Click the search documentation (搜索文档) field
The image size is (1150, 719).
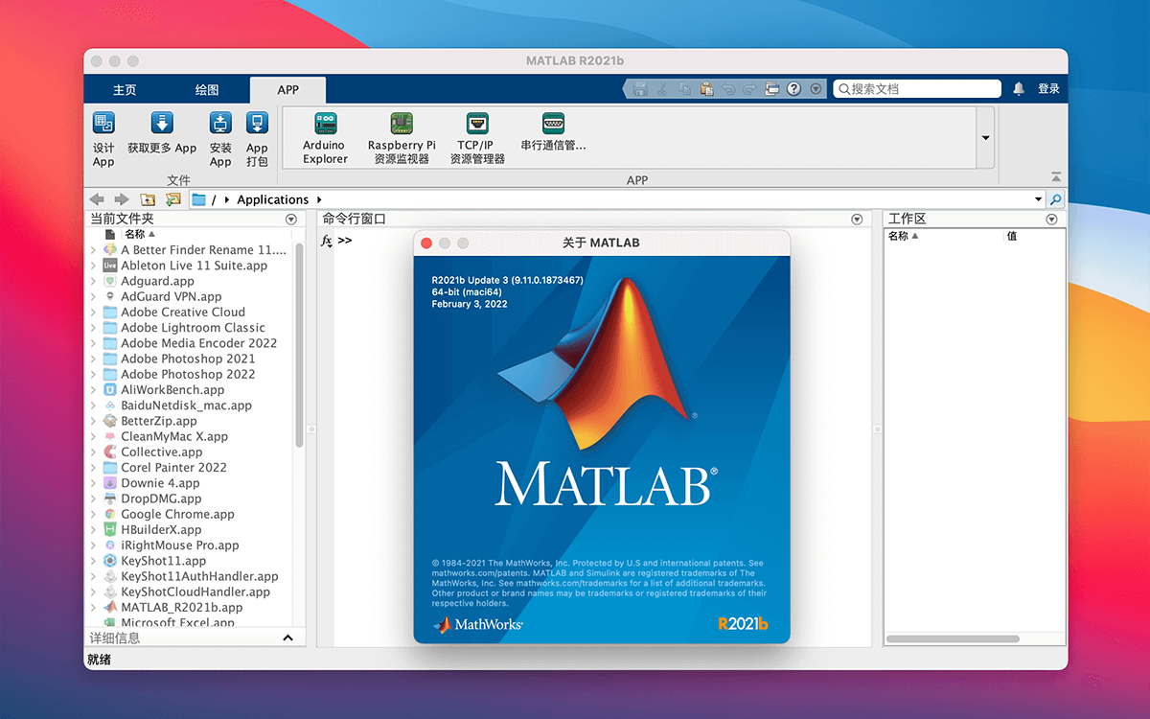tap(917, 89)
